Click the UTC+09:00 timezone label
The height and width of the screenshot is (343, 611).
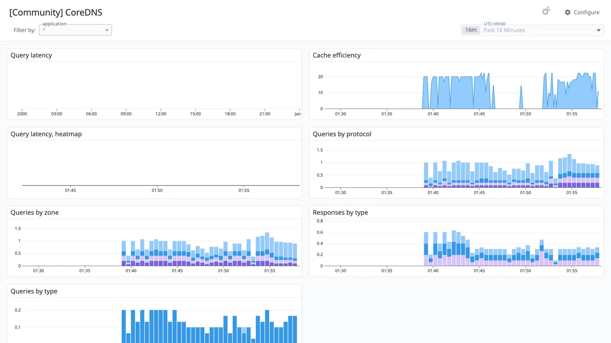click(495, 24)
